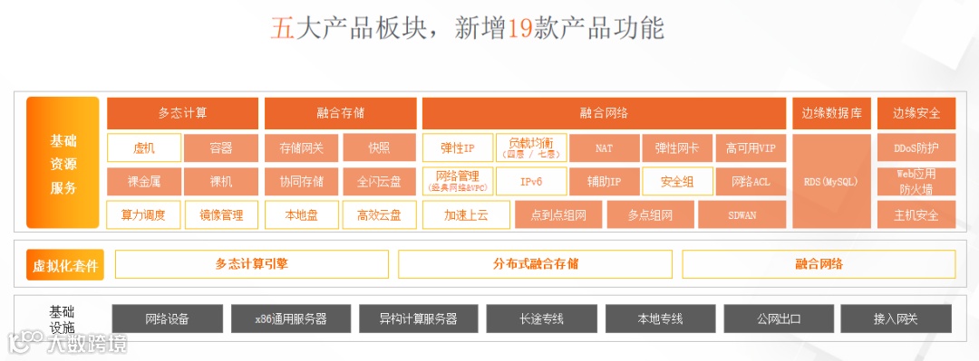This screenshot has width=979, height=361.
Task: Click the 辅助IP cell
Action: [x=604, y=182]
